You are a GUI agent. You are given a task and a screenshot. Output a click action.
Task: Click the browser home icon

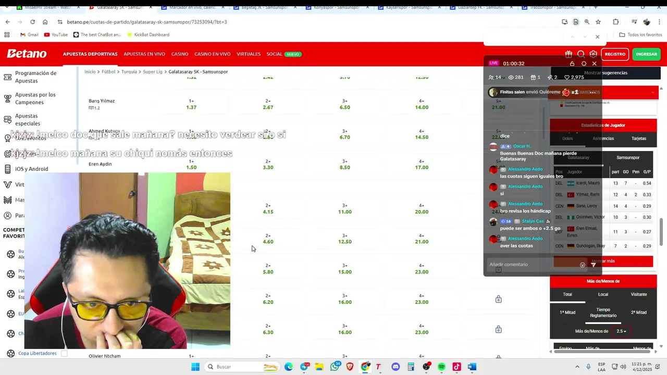45,22
